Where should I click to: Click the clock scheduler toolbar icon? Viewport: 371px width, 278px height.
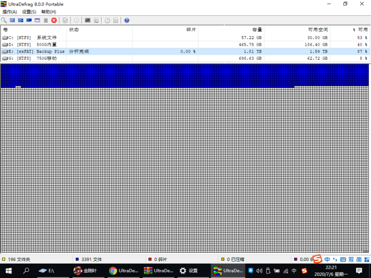pos(107,20)
